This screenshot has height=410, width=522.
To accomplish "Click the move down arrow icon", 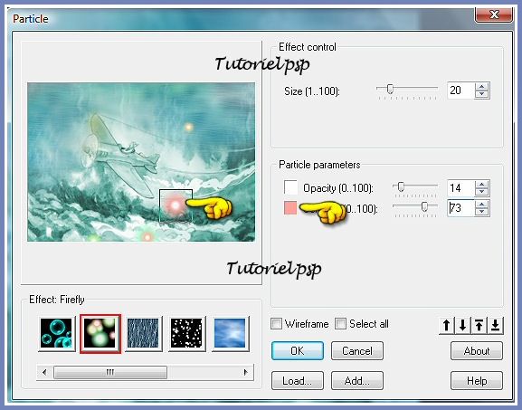I will tap(462, 325).
